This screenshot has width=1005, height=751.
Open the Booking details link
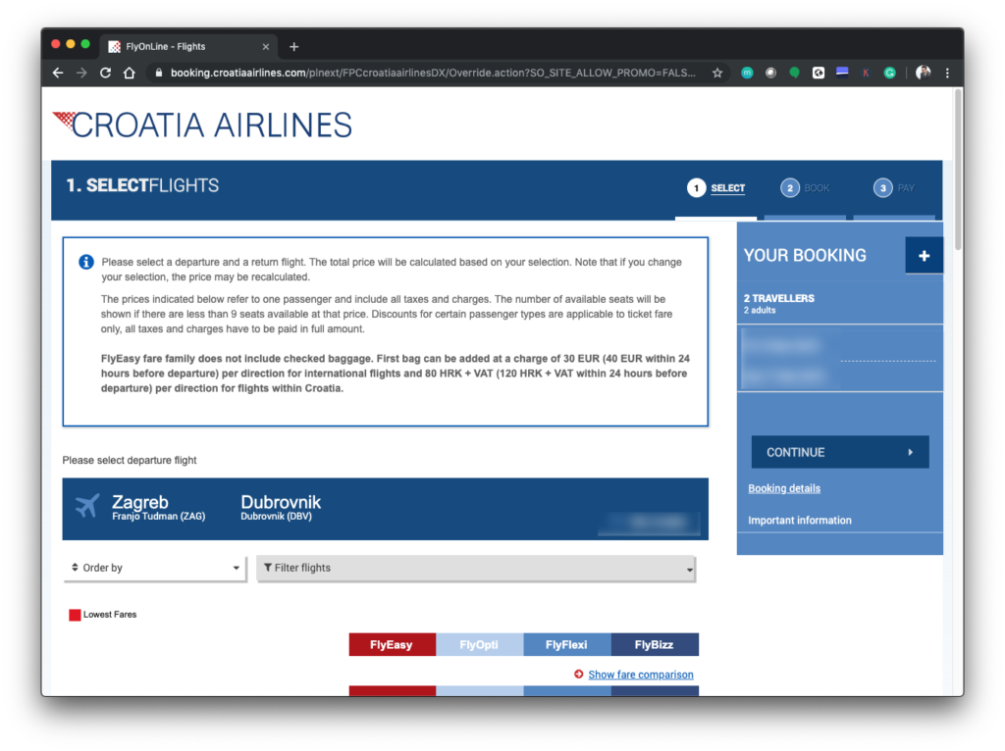784,488
